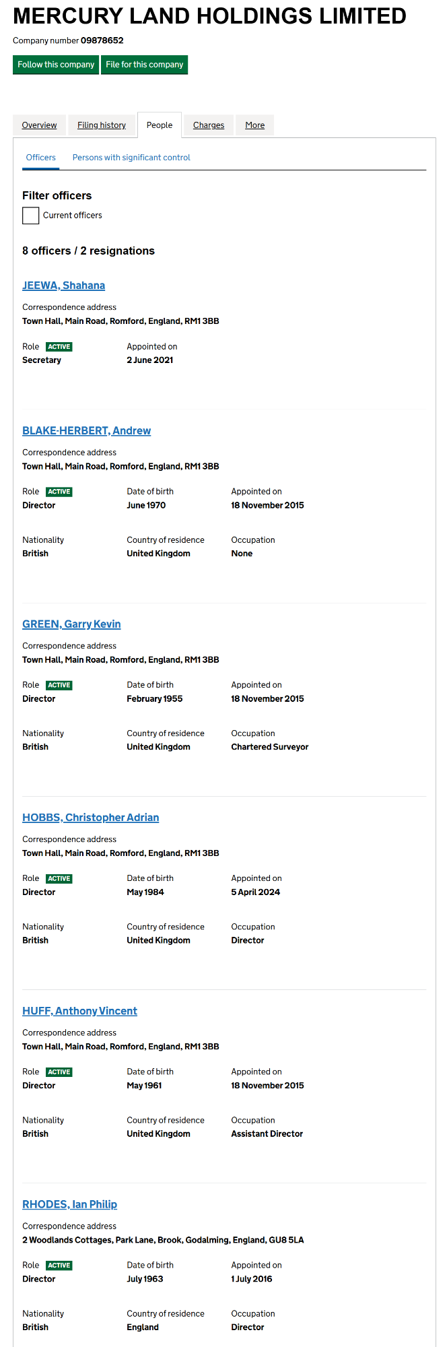Select the People tab
The image size is (447, 1347).
[x=160, y=125]
